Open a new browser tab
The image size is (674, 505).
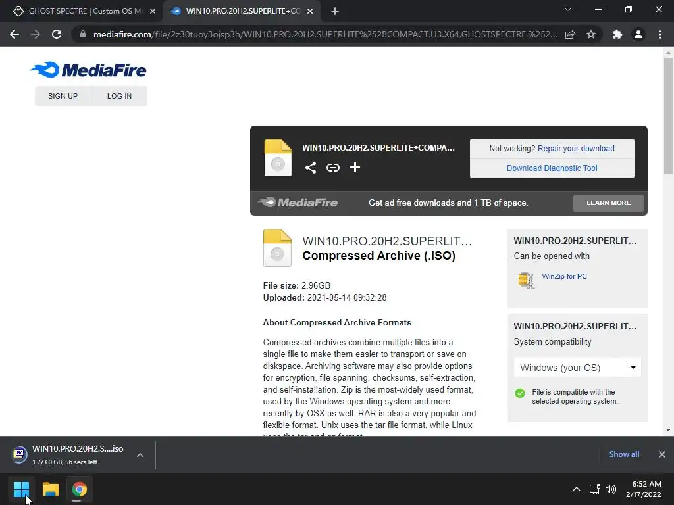[x=335, y=11]
